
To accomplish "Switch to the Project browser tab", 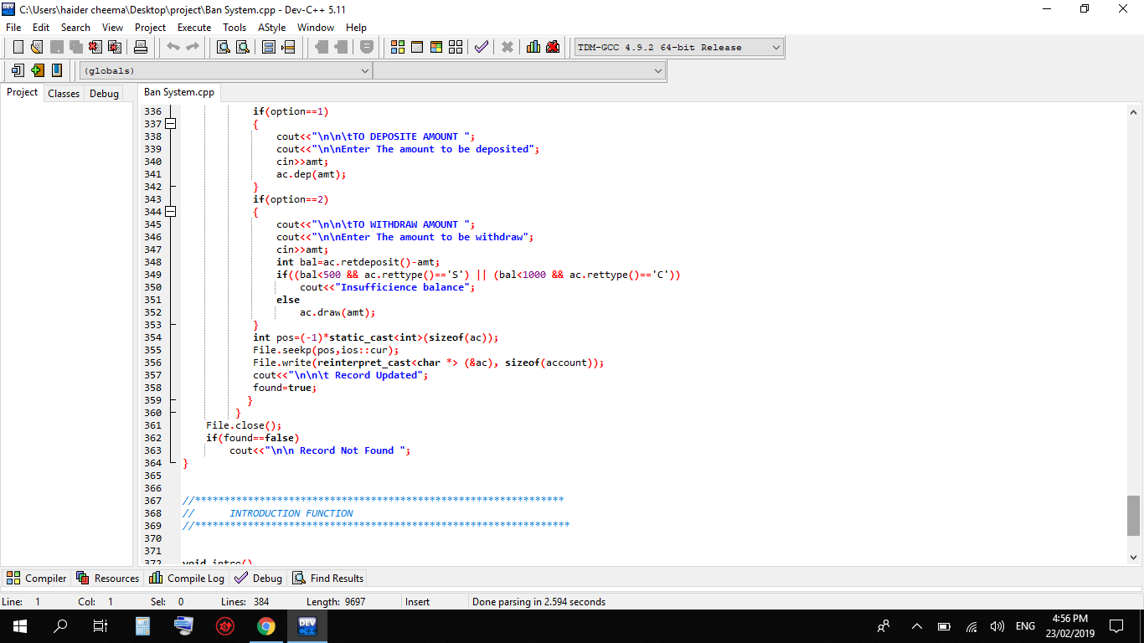I will click(23, 92).
